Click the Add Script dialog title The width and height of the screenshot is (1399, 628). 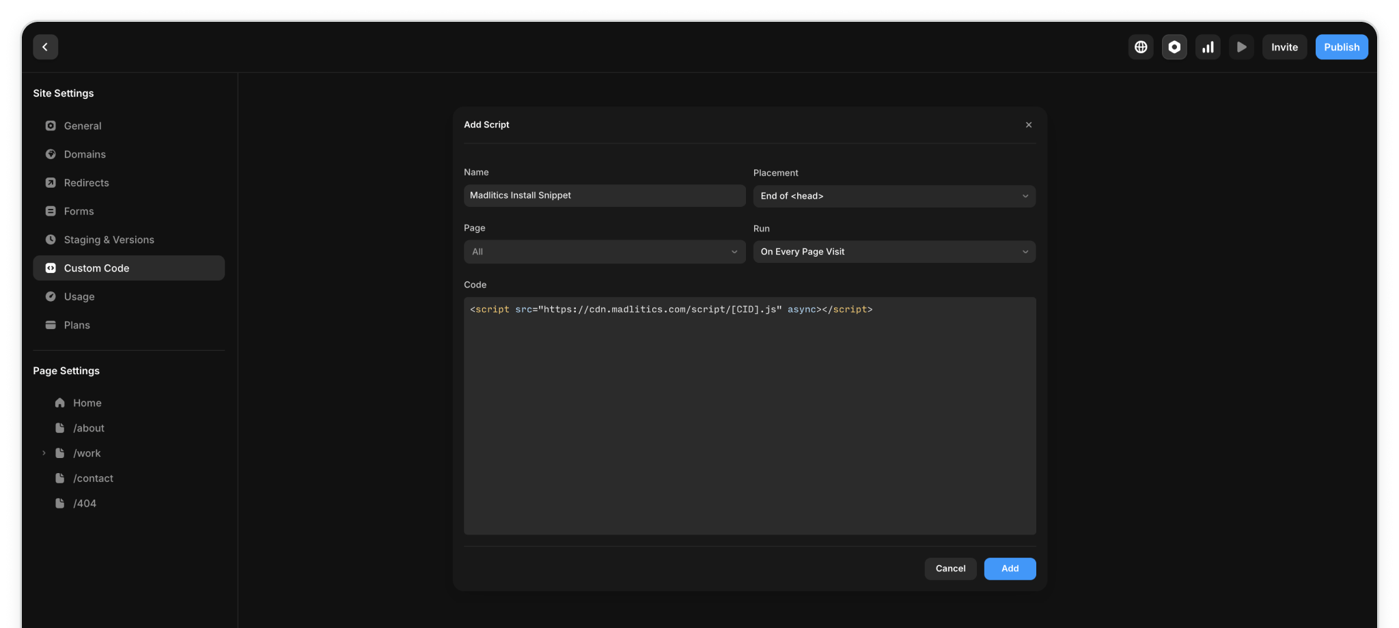(x=486, y=125)
